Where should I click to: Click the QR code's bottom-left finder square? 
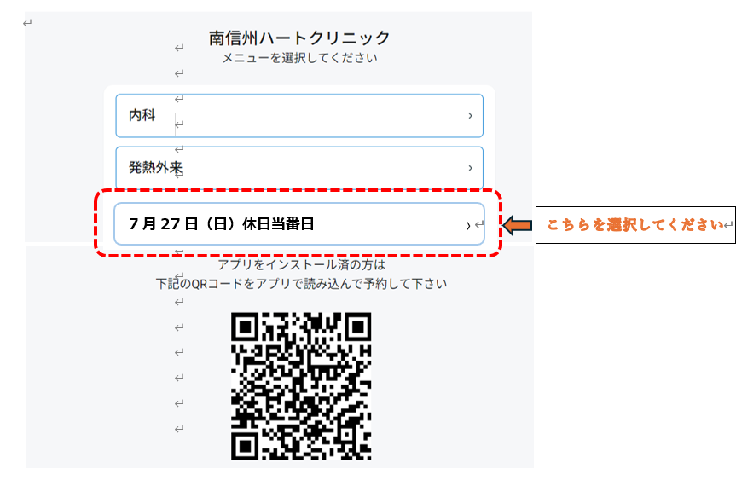pyautogui.click(x=245, y=446)
